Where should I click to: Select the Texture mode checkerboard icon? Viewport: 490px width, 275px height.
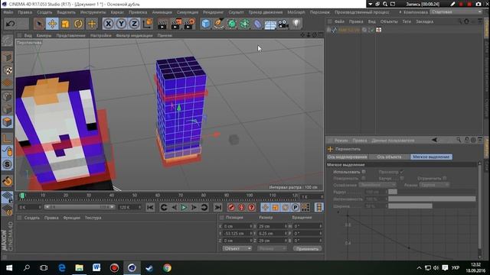tap(7, 70)
